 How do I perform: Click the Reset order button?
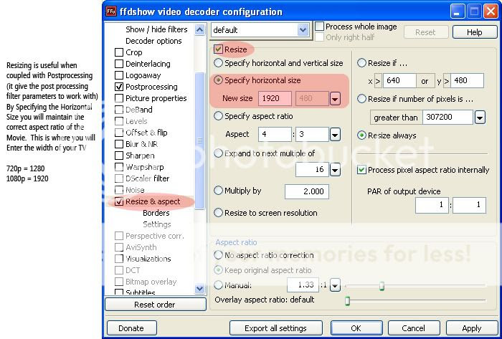point(156,305)
